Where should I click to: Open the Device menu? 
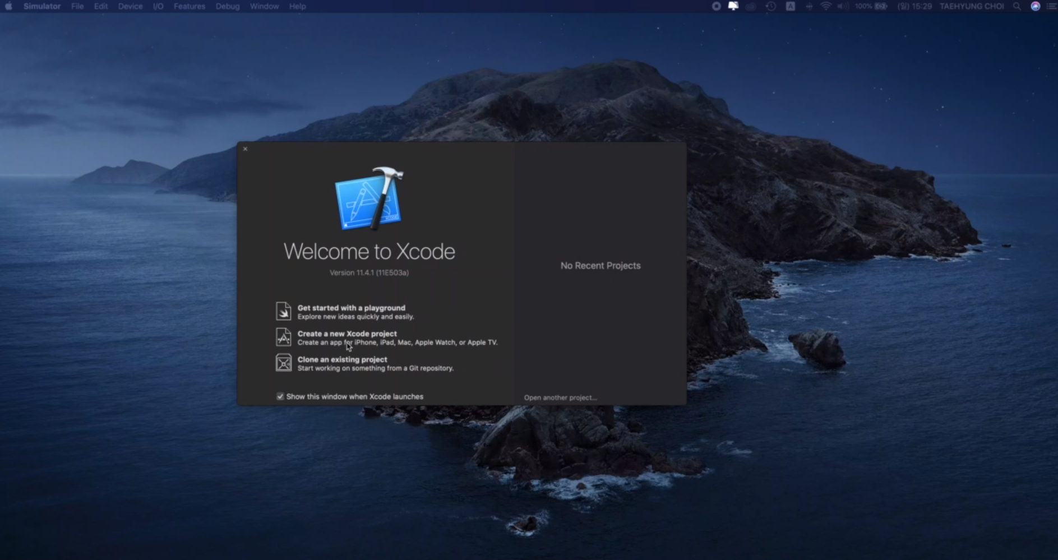pos(130,6)
